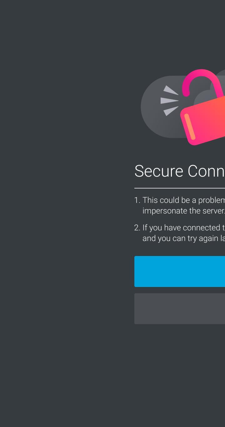Click the white divider under the heading
This screenshot has height=427, width=225.
180,188
